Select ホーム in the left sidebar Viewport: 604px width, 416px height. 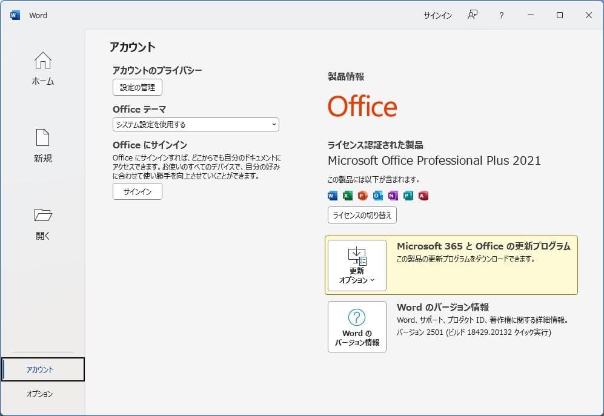pyautogui.click(x=42, y=67)
